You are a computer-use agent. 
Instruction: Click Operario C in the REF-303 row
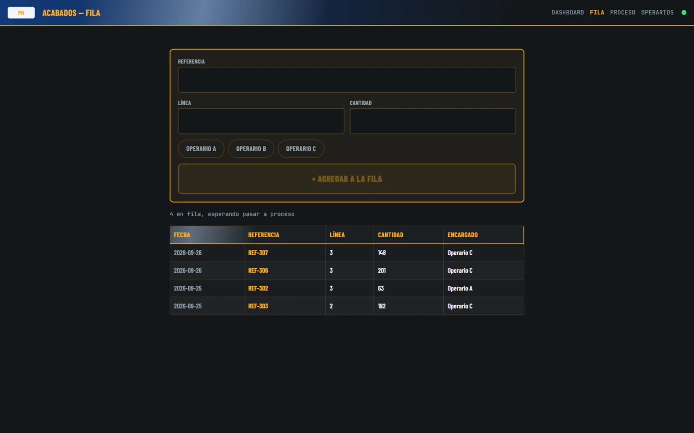tap(460, 306)
